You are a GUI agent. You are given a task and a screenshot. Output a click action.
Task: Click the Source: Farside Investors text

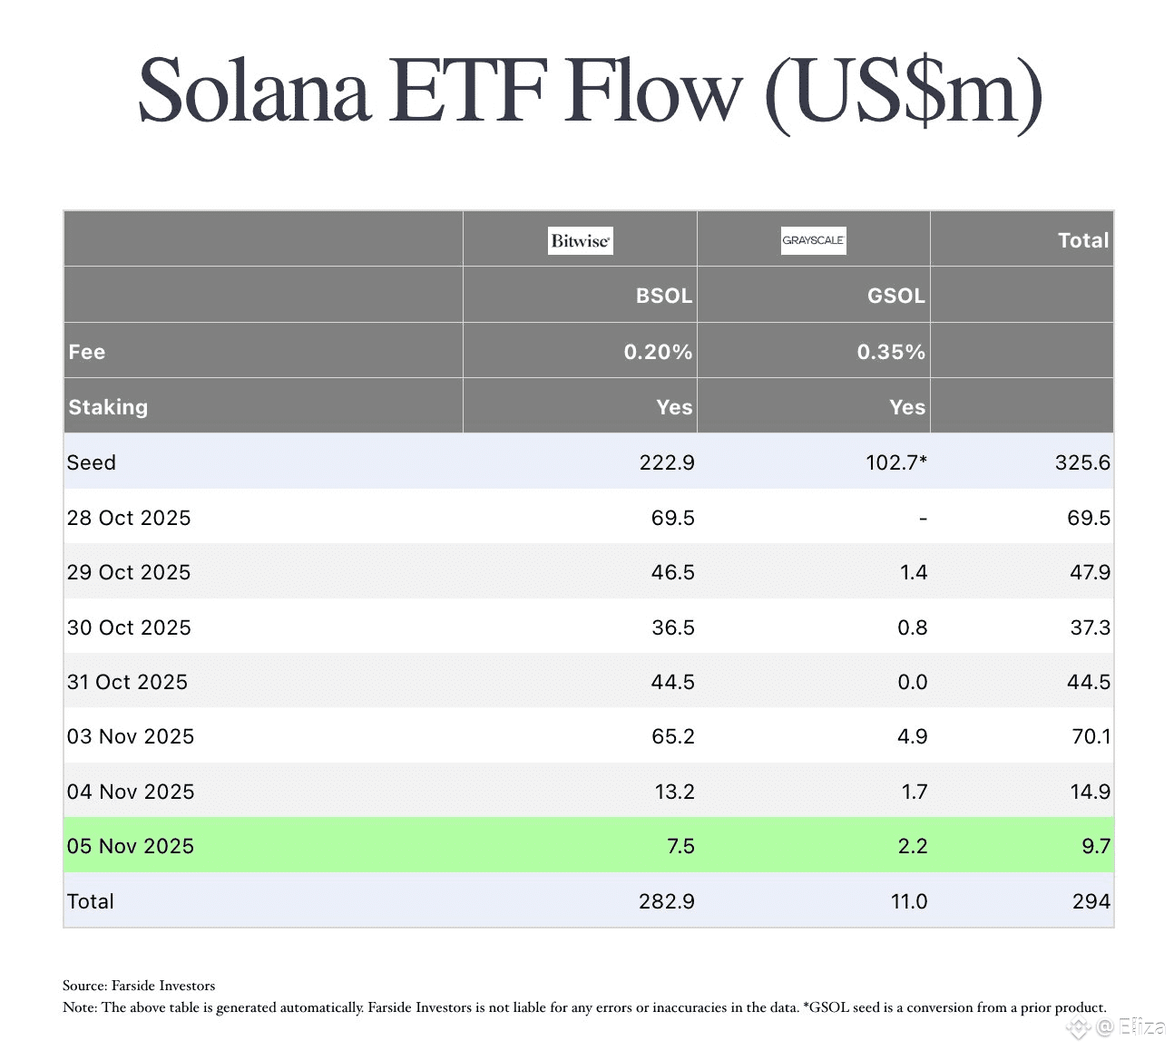139,986
